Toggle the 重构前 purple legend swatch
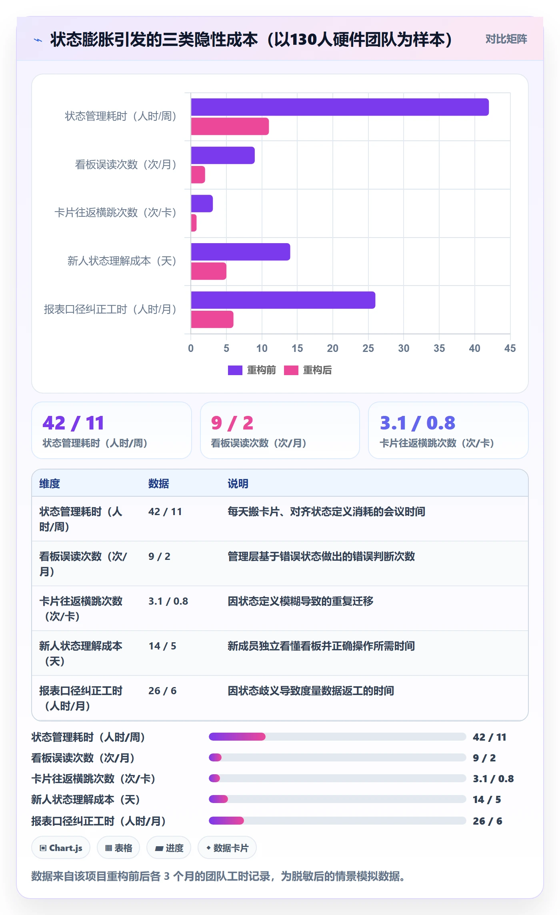Viewport: 560px width, 915px height. point(235,370)
